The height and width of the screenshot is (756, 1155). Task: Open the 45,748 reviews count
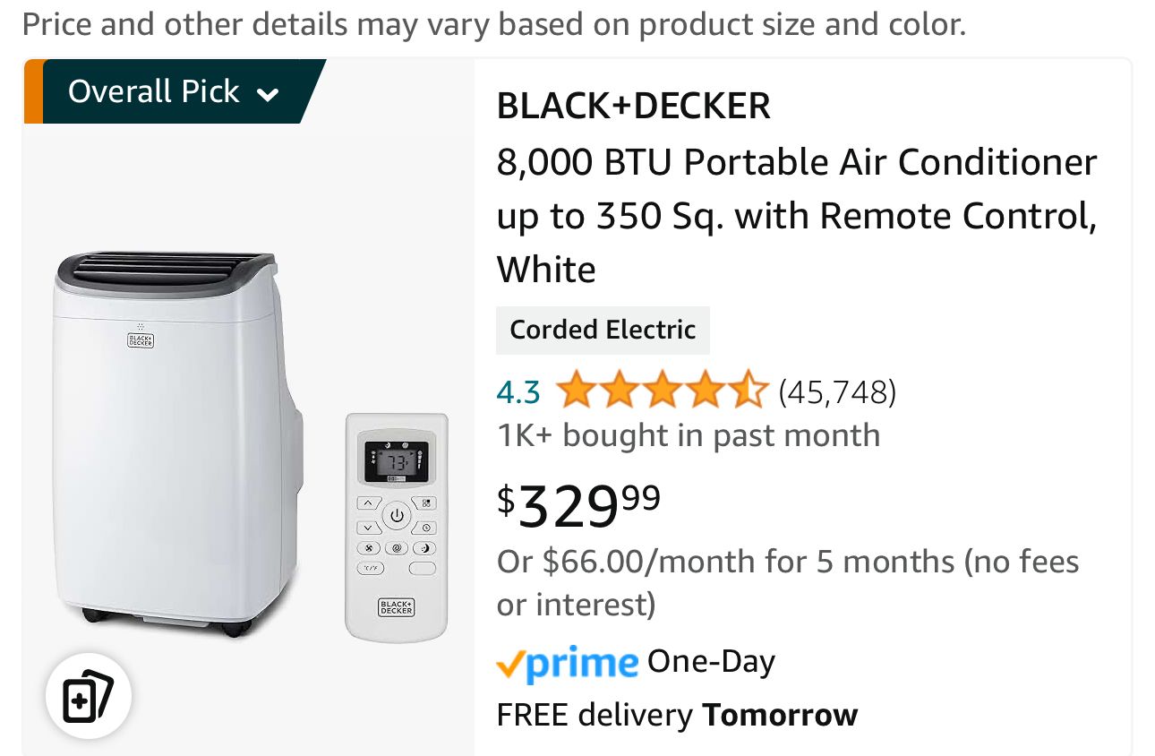click(837, 392)
